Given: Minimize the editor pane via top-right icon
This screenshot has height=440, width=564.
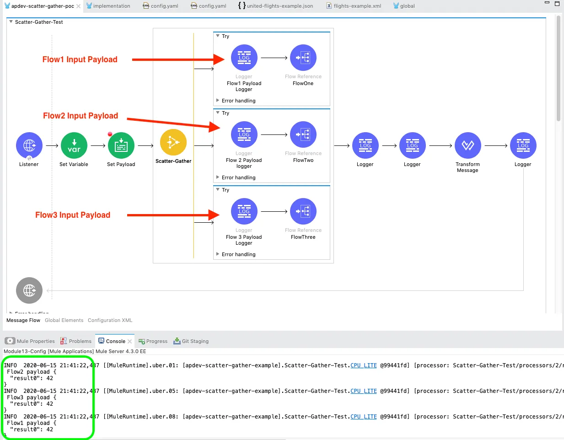Looking at the screenshot, I should pyautogui.click(x=547, y=3).
